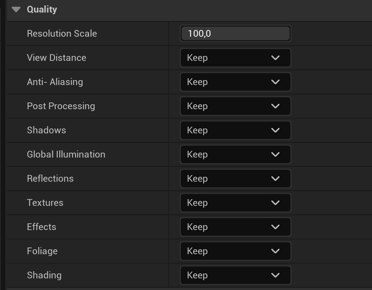Open the Shading quality dropdown

(x=235, y=275)
